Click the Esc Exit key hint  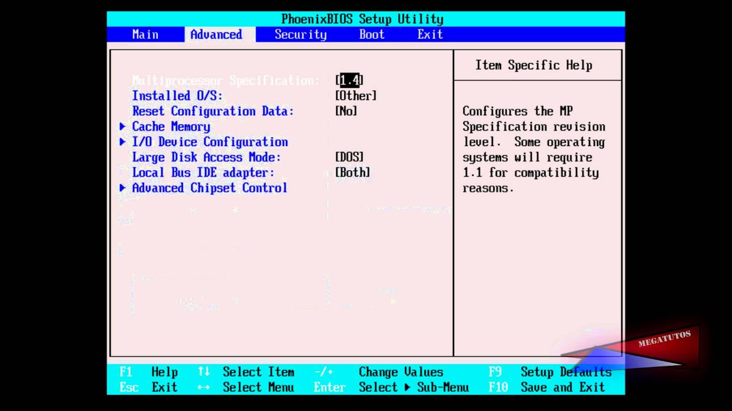tap(149, 388)
